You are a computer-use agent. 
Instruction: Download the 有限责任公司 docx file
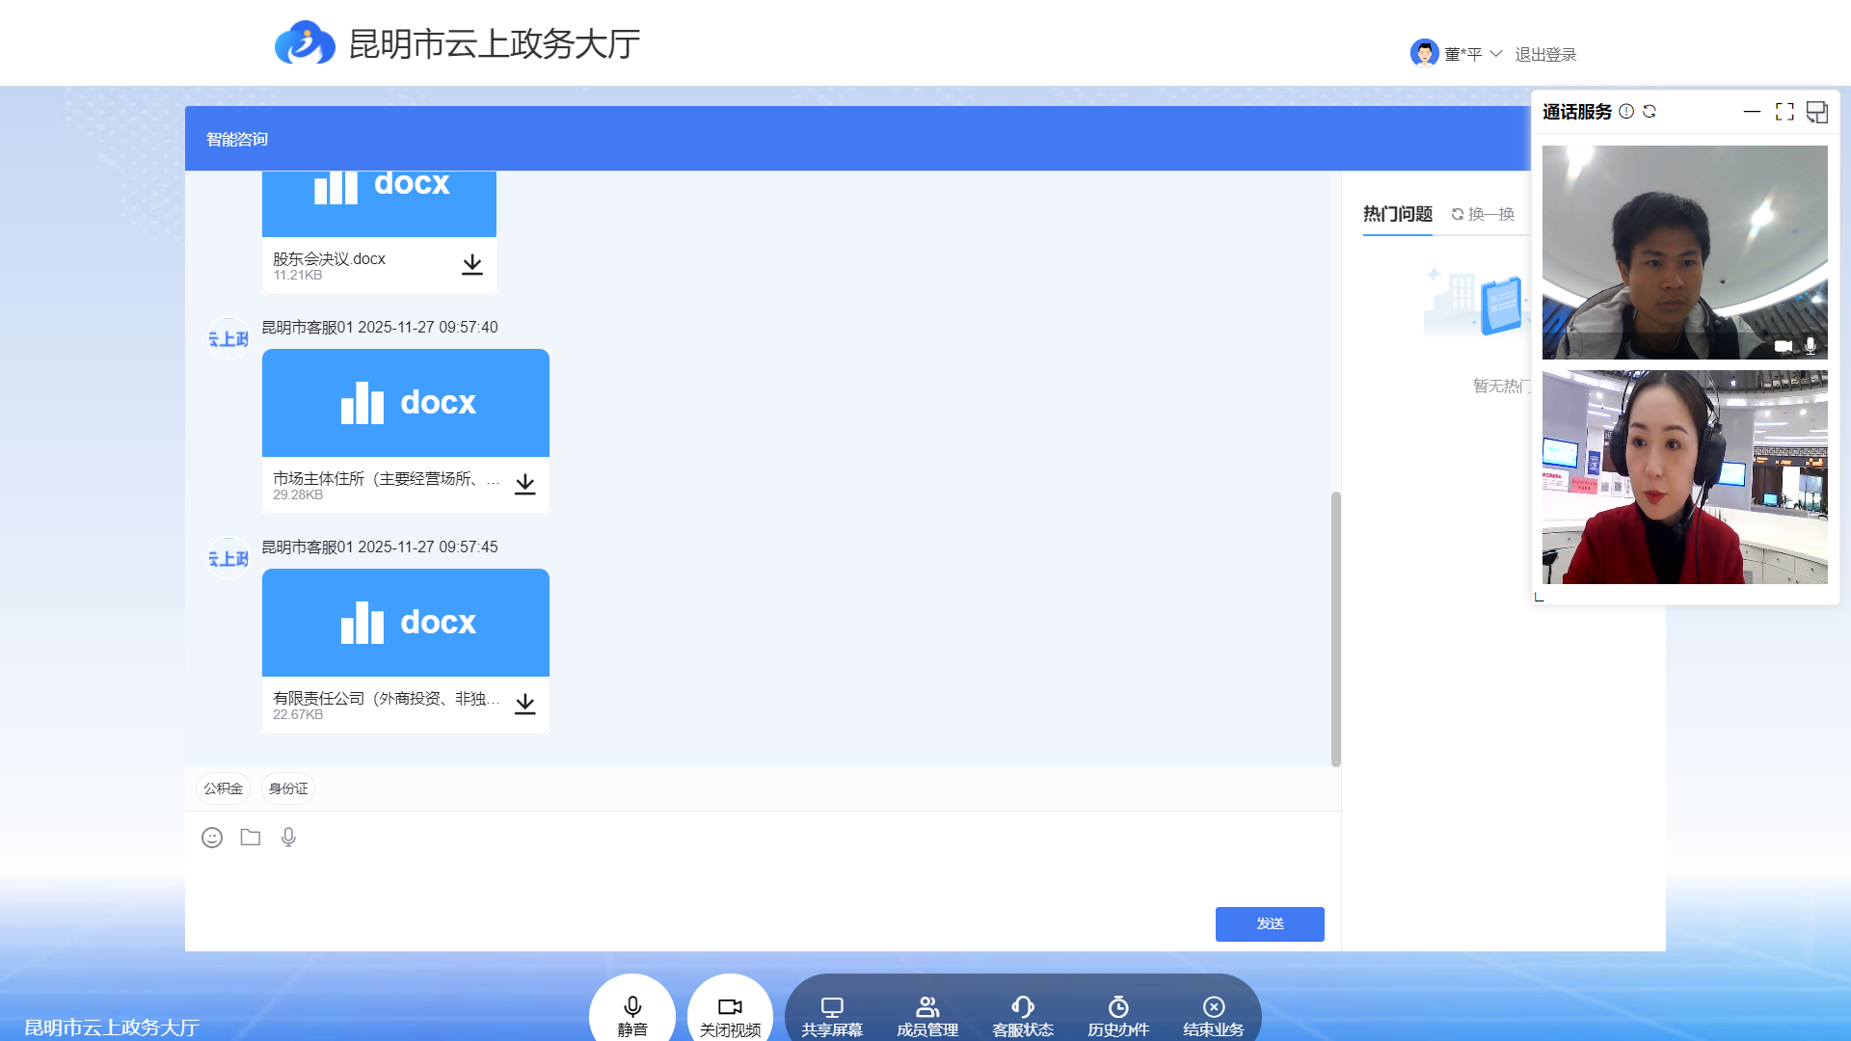click(x=524, y=705)
